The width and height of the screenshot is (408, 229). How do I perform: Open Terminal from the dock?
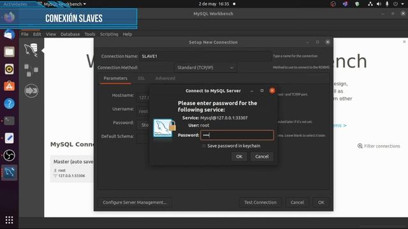[9, 121]
